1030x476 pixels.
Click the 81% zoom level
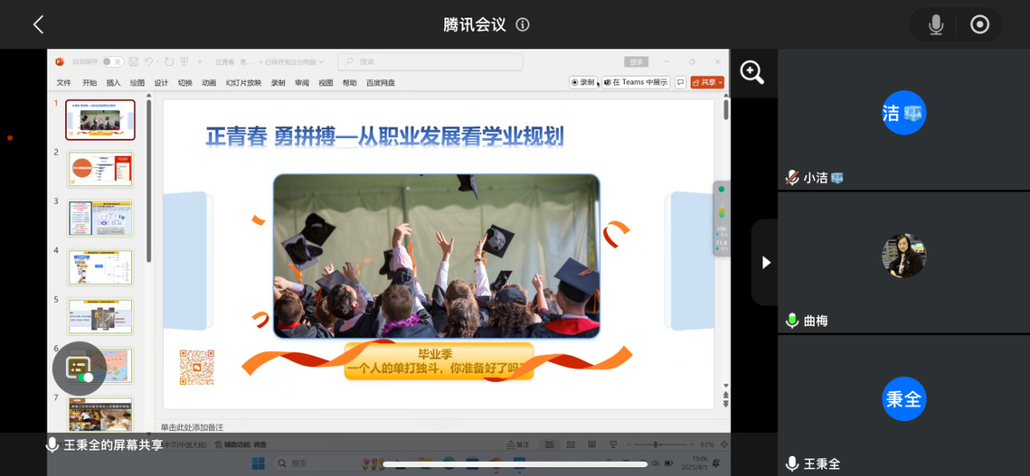tap(707, 444)
